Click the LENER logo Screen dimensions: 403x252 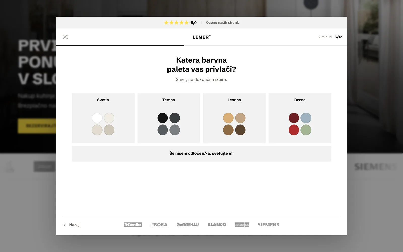(x=201, y=37)
